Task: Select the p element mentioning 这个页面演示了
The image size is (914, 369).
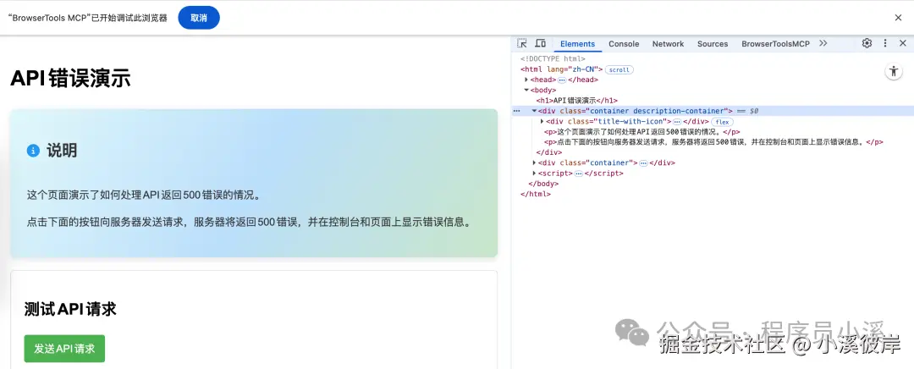Action: pos(641,132)
